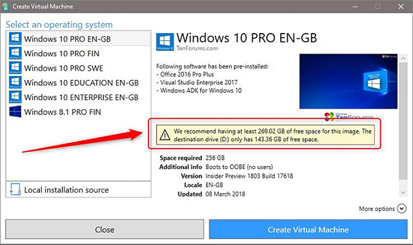Select Windows 8.1 PRO FIN
The width and height of the screenshot is (413, 245).
click(79, 112)
